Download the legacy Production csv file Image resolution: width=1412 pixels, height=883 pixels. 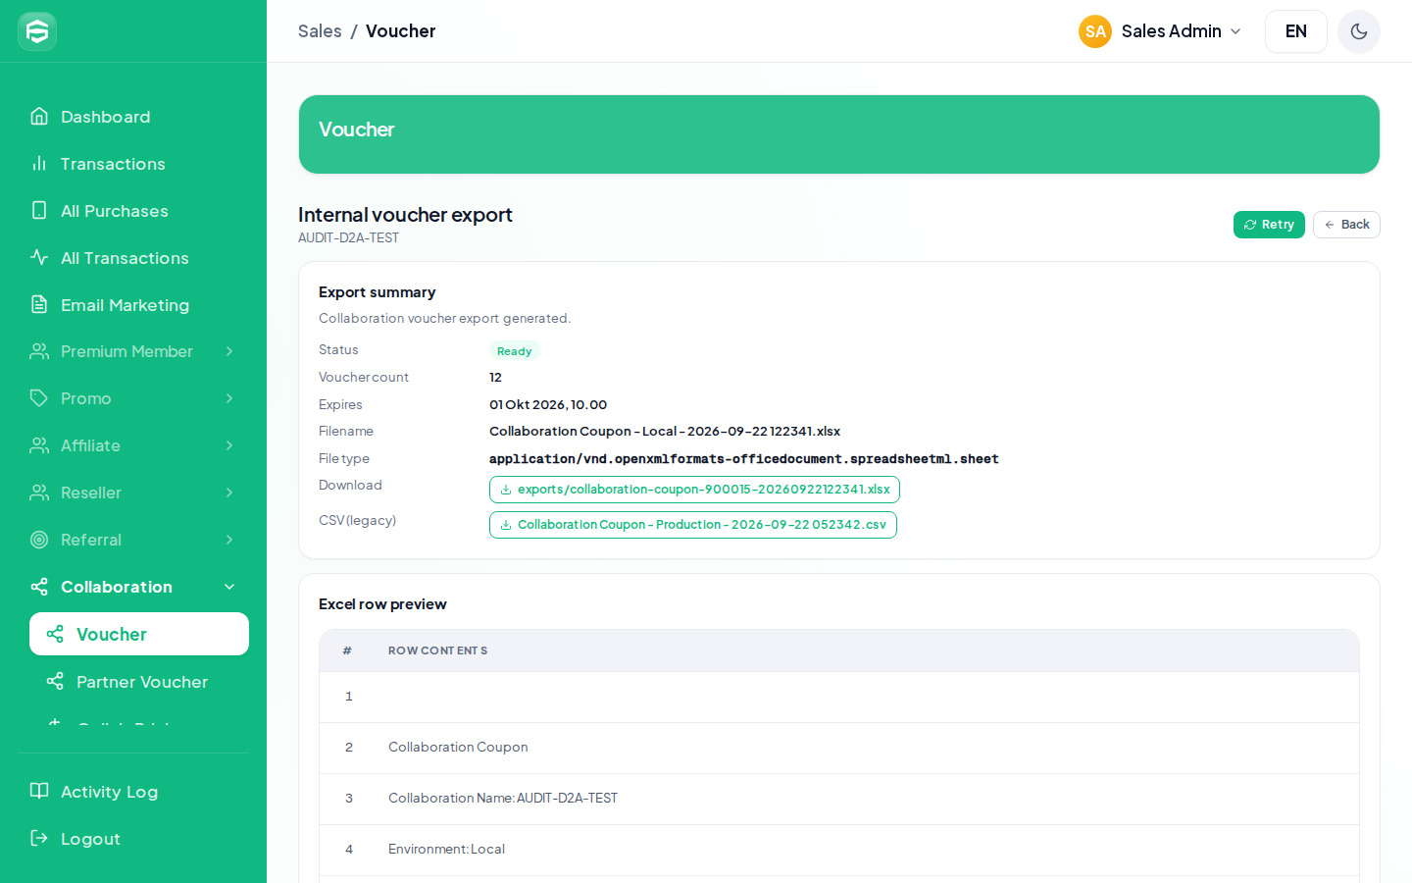(693, 525)
